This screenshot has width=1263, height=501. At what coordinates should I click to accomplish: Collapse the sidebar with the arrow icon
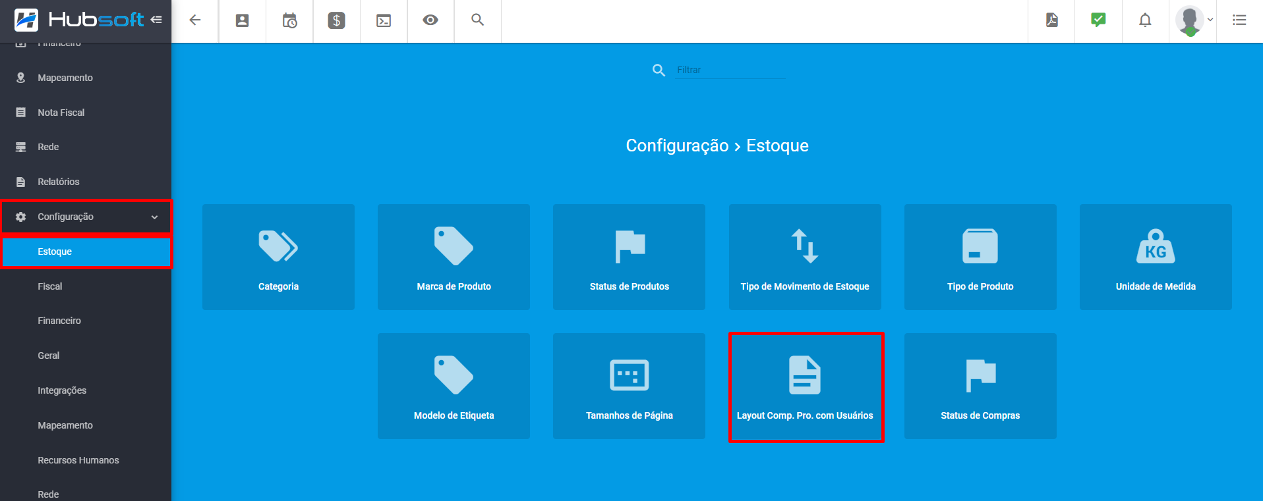click(156, 20)
